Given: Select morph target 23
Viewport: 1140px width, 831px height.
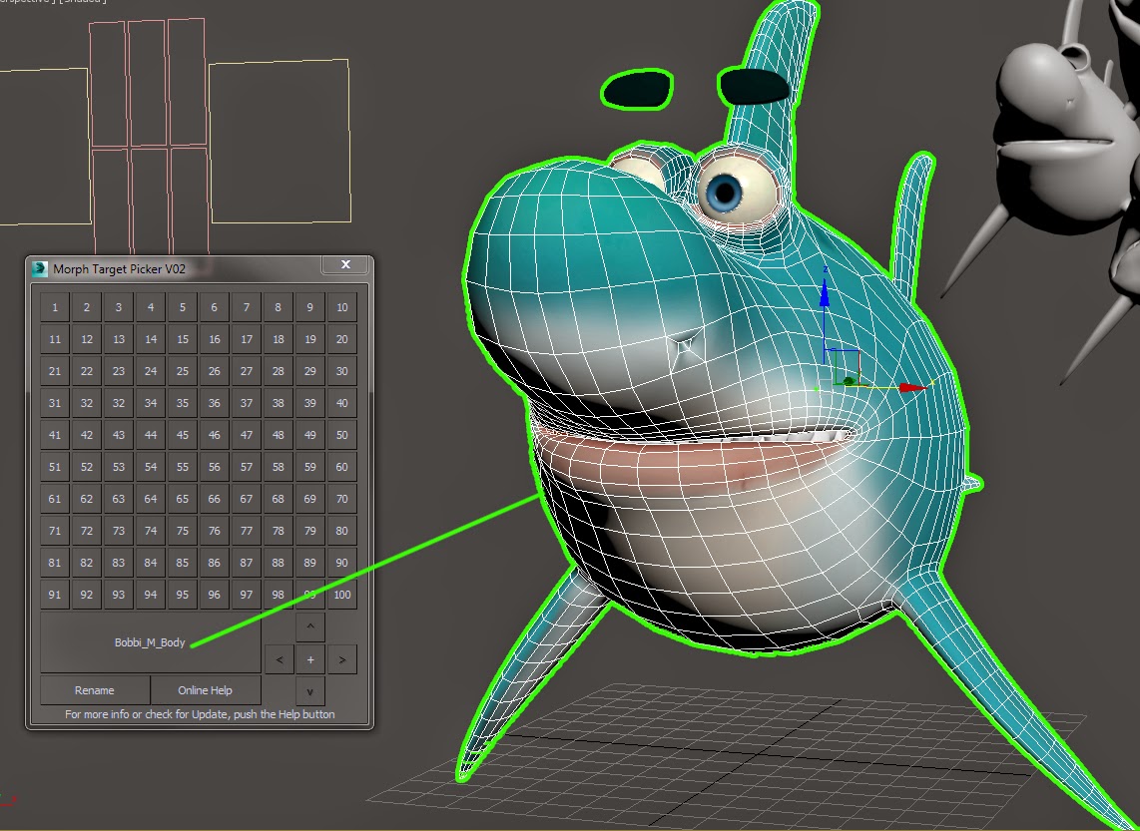Looking at the screenshot, I should (x=119, y=371).
